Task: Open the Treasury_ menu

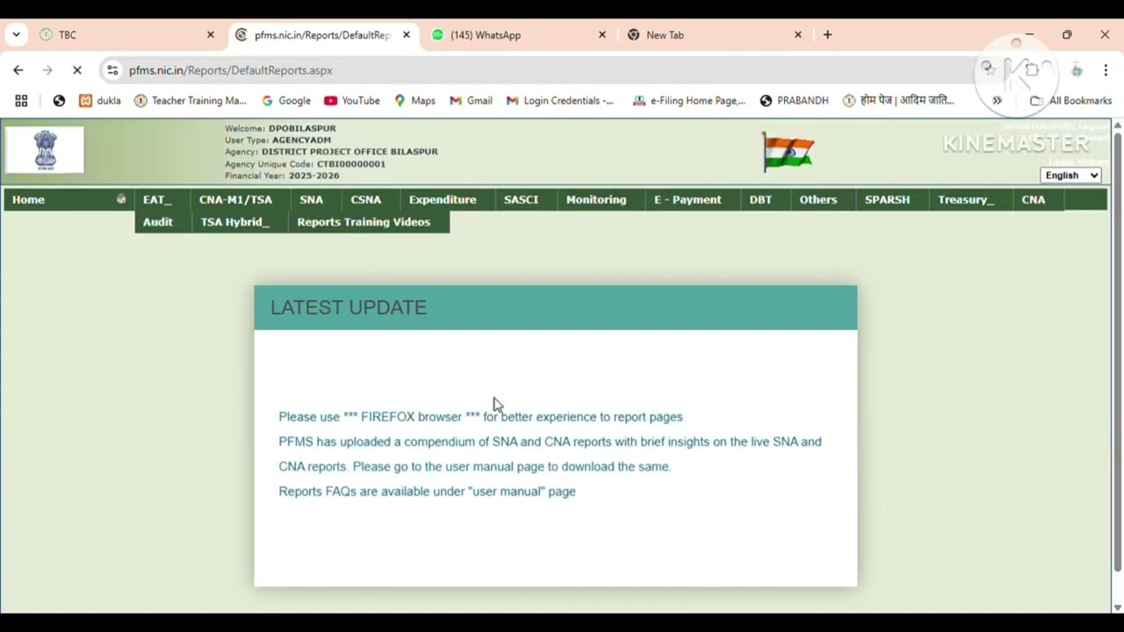Action: coord(966,199)
